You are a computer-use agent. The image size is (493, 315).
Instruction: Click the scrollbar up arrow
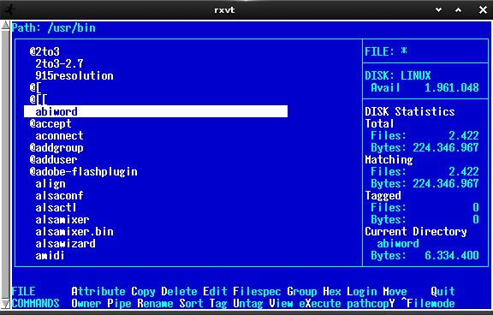pyautogui.click(x=5, y=25)
